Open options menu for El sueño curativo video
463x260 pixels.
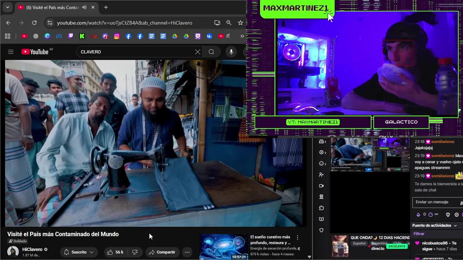click(298, 237)
